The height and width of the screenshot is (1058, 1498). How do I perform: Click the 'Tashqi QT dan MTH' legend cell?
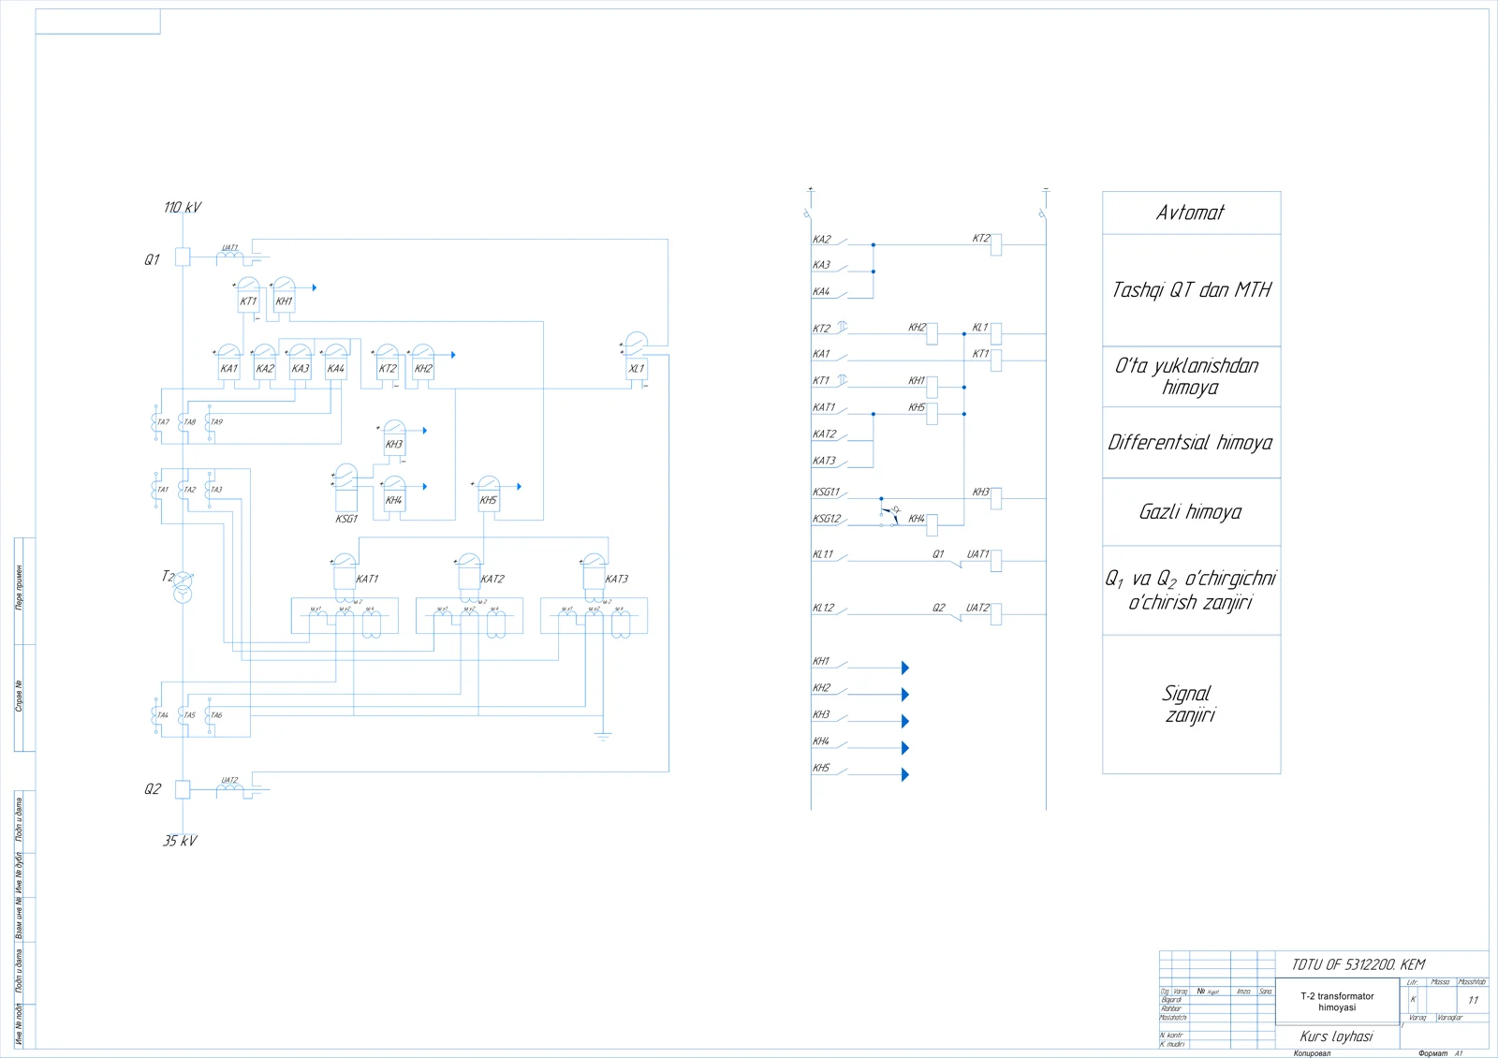(1191, 290)
